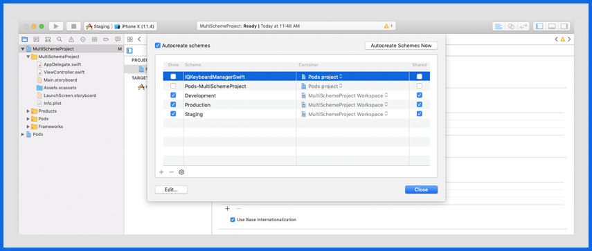This screenshot has height=251, width=592.
Task: Expand the Products folder
Action: pos(28,111)
